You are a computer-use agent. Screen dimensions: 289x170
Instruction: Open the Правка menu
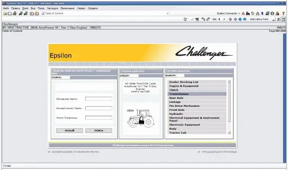(16, 8)
